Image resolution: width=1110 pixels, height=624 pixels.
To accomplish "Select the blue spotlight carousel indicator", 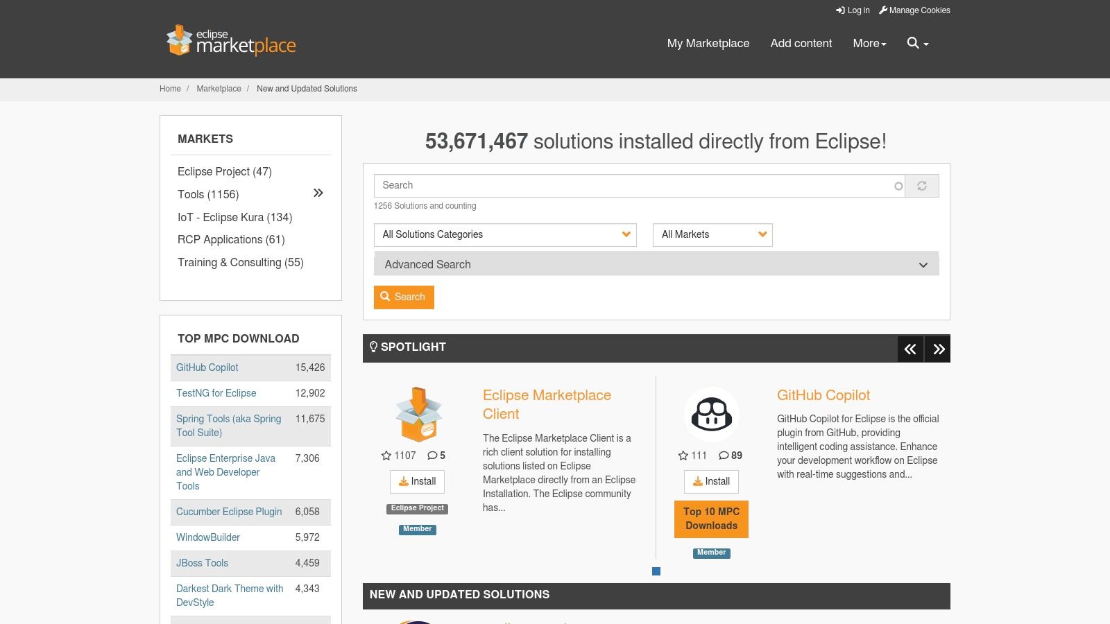I will pyautogui.click(x=656, y=571).
